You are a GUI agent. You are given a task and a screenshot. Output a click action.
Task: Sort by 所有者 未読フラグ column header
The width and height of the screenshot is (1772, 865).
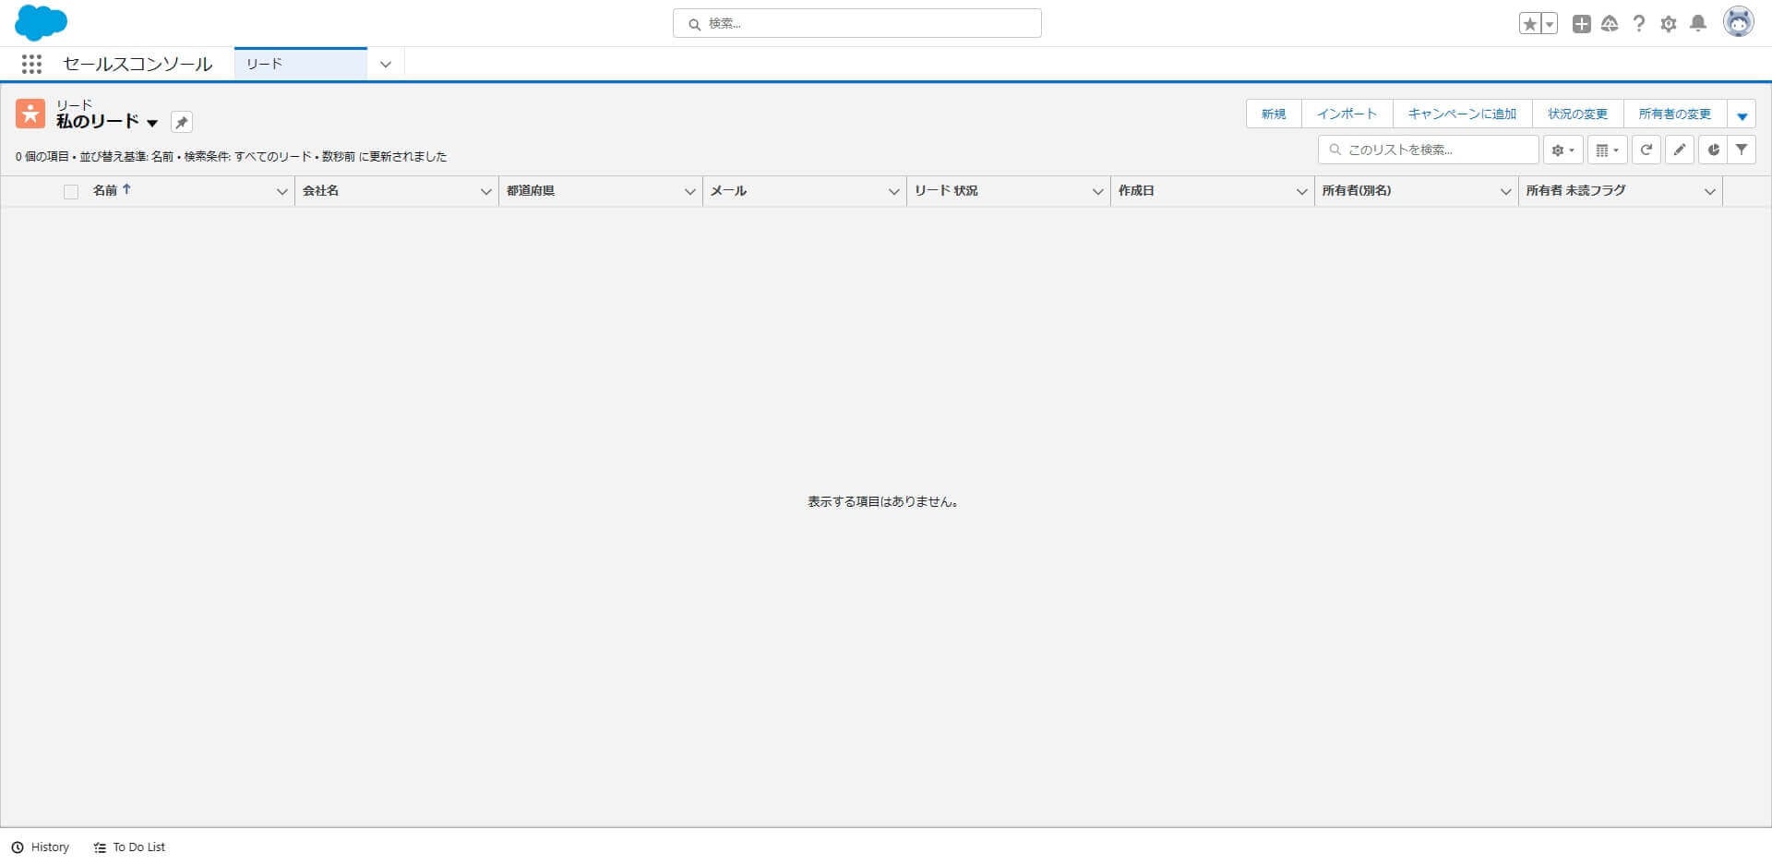tap(1575, 191)
